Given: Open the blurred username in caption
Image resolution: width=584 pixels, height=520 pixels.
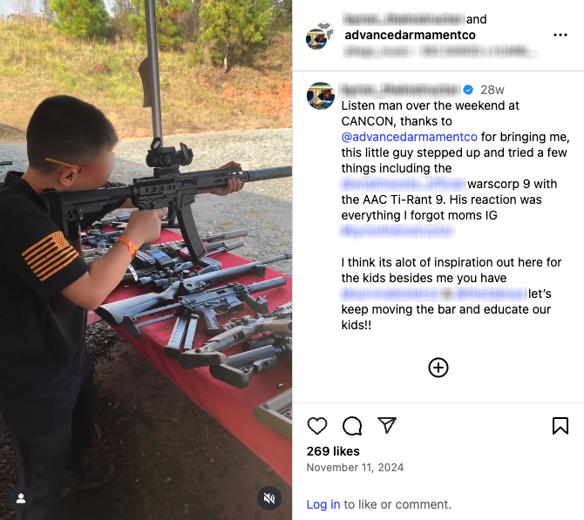Looking at the screenshot, I should point(401,90).
